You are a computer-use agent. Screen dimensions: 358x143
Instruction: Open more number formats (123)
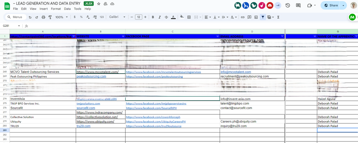pyautogui.click(x=102, y=17)
